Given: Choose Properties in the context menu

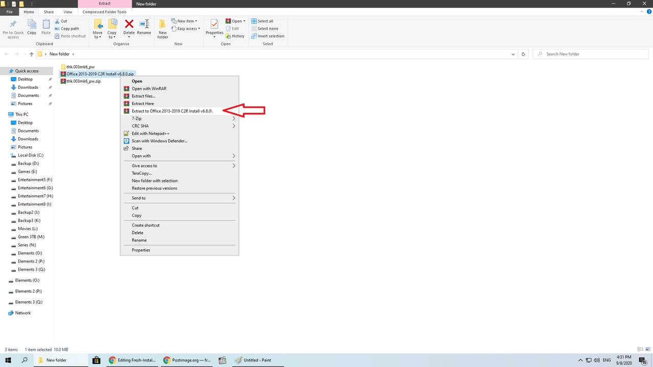Looking at the screenshot, I should click(x=180, y=250).
